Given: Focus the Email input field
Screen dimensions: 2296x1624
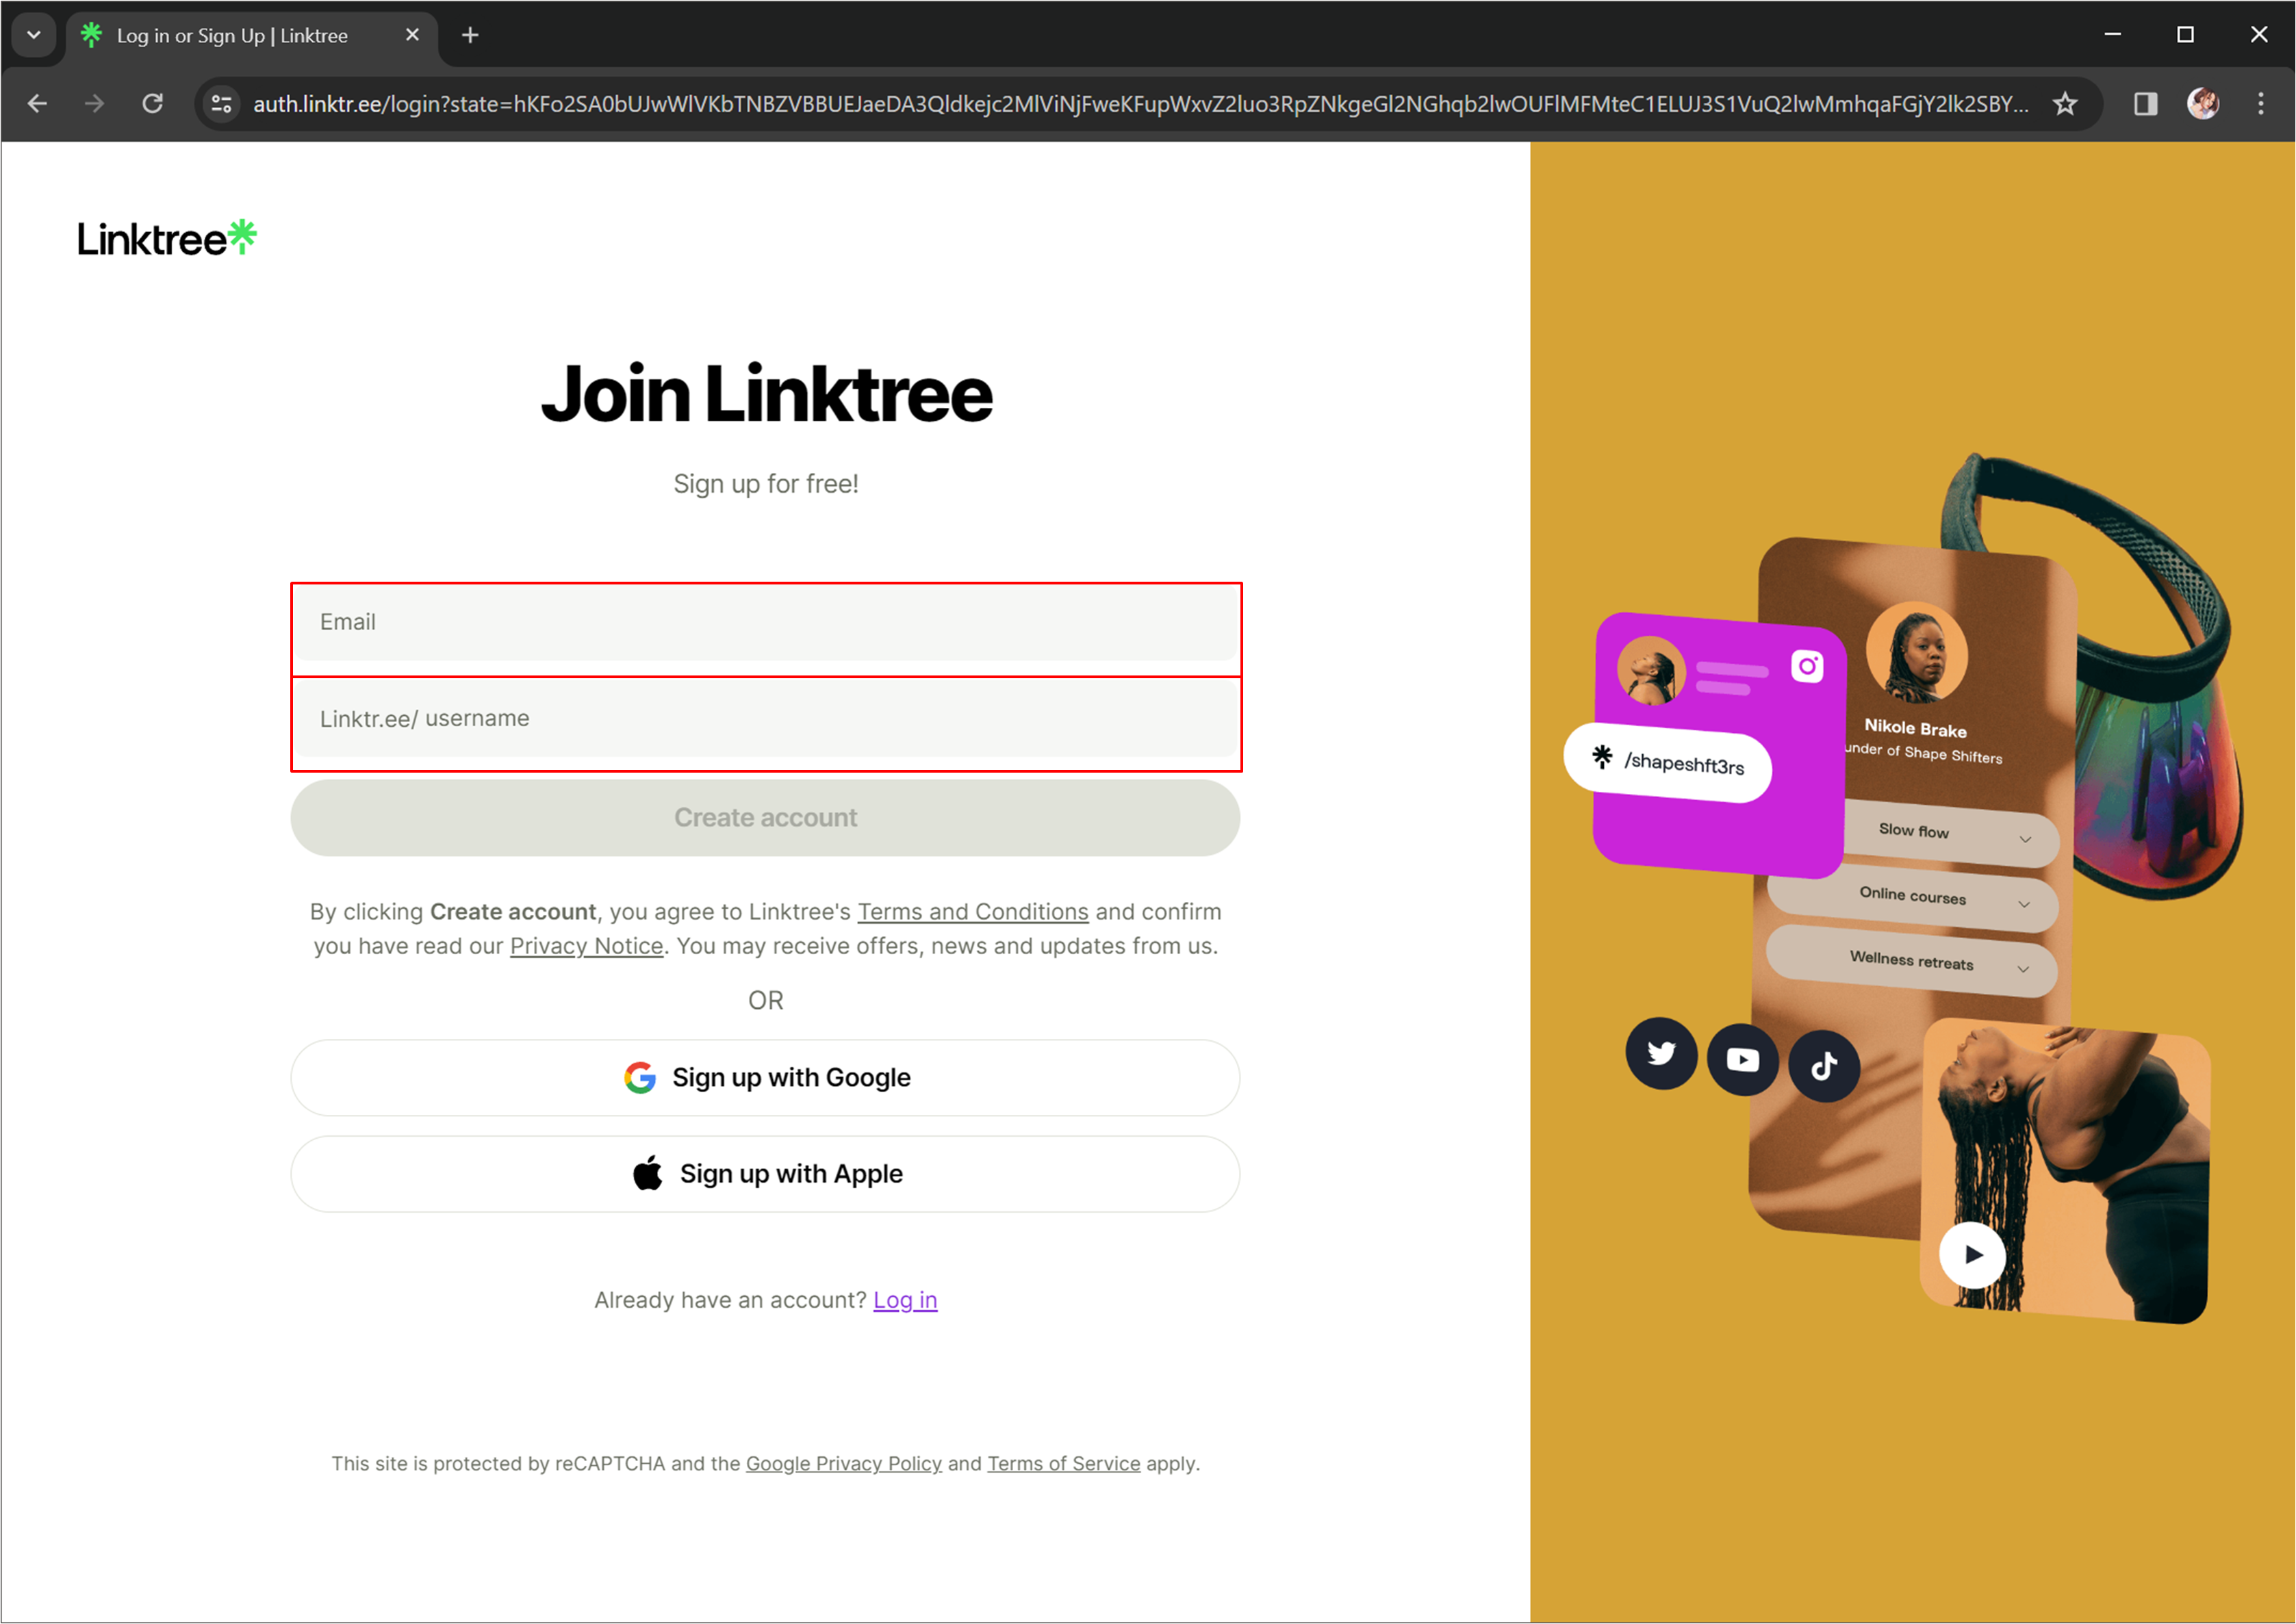Looking at the screenshot, I should tap(765, 622).
